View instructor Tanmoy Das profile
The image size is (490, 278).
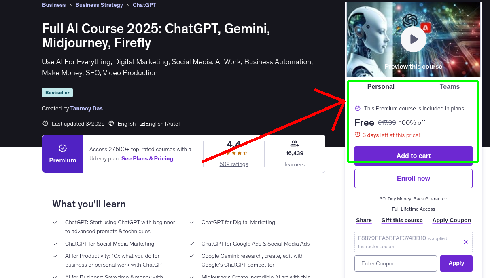[86, 108]
